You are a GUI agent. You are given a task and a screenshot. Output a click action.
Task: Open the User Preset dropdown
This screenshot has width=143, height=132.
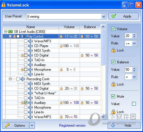click(104, 17)
